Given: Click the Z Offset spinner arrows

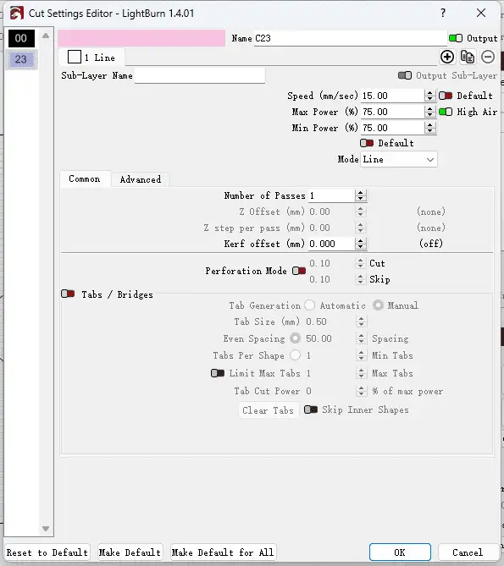Looking at the screenshot, I should click(x=360, y=212).
